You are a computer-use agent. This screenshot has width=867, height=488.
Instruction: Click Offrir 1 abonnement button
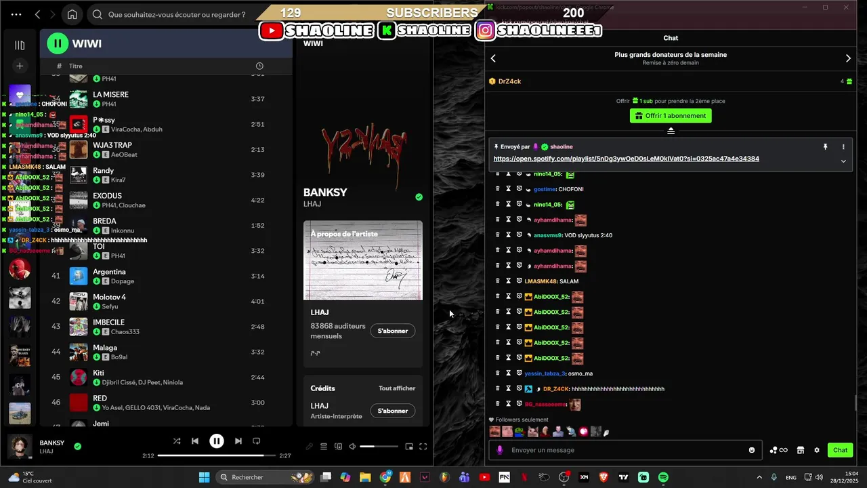click(671, 116)
